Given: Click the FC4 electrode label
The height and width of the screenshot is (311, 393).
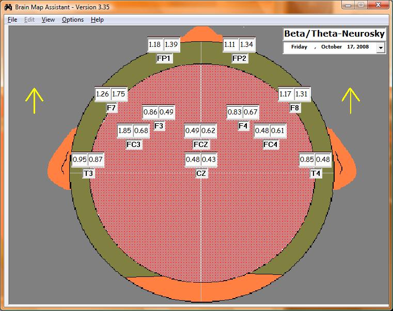Looking at the screenshot, I should point(271,145).
